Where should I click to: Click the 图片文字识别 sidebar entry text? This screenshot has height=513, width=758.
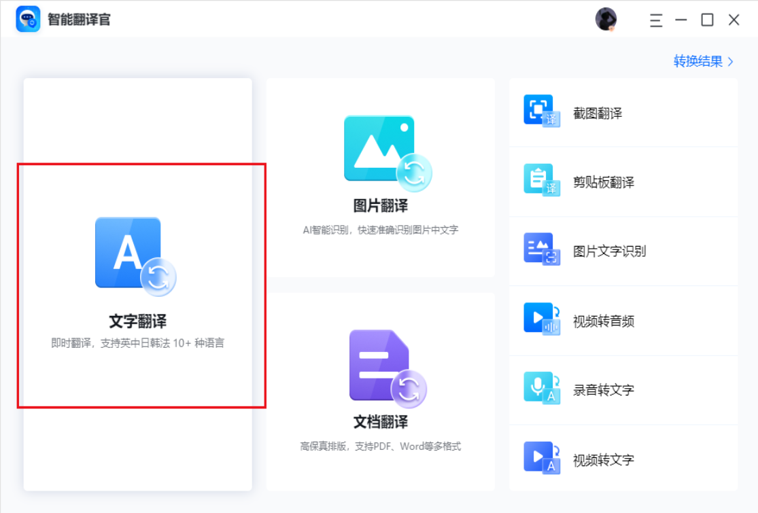coord(610,251)
